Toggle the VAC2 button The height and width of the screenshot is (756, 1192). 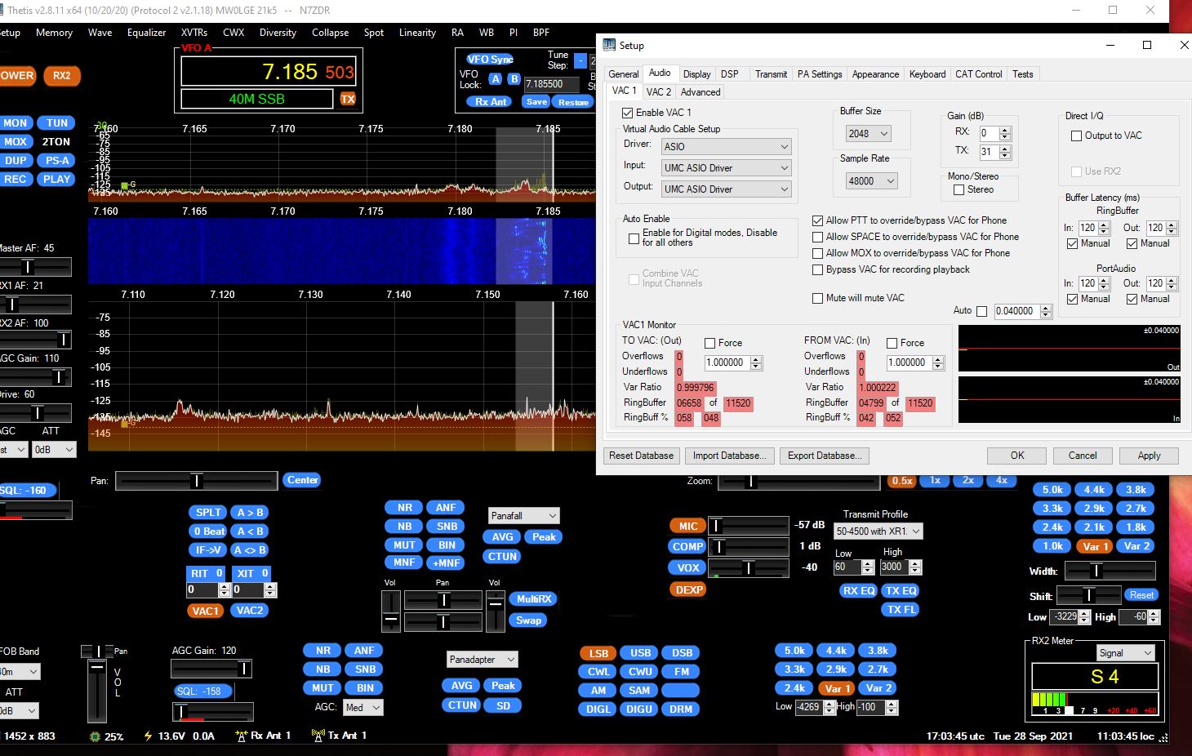tap(250, 611)
